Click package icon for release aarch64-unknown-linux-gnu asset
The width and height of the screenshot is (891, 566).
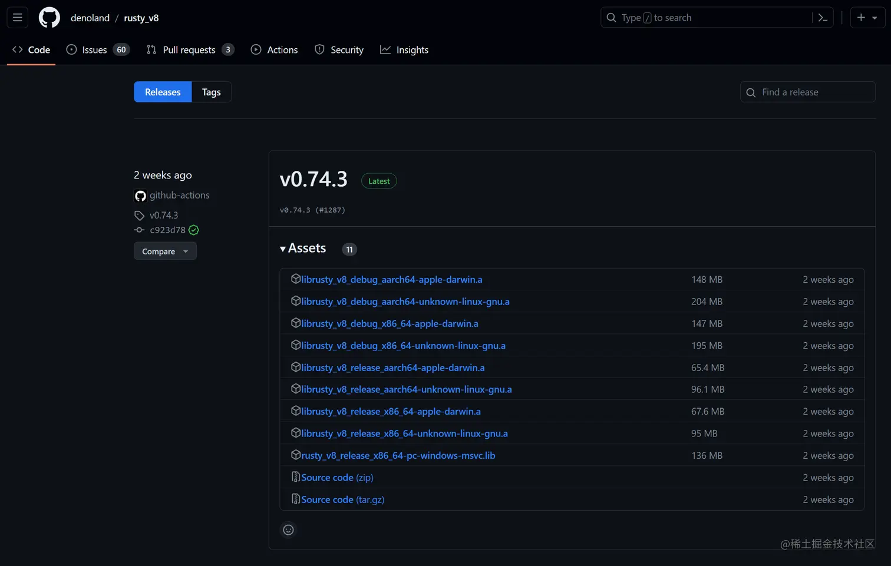point(296,389)
